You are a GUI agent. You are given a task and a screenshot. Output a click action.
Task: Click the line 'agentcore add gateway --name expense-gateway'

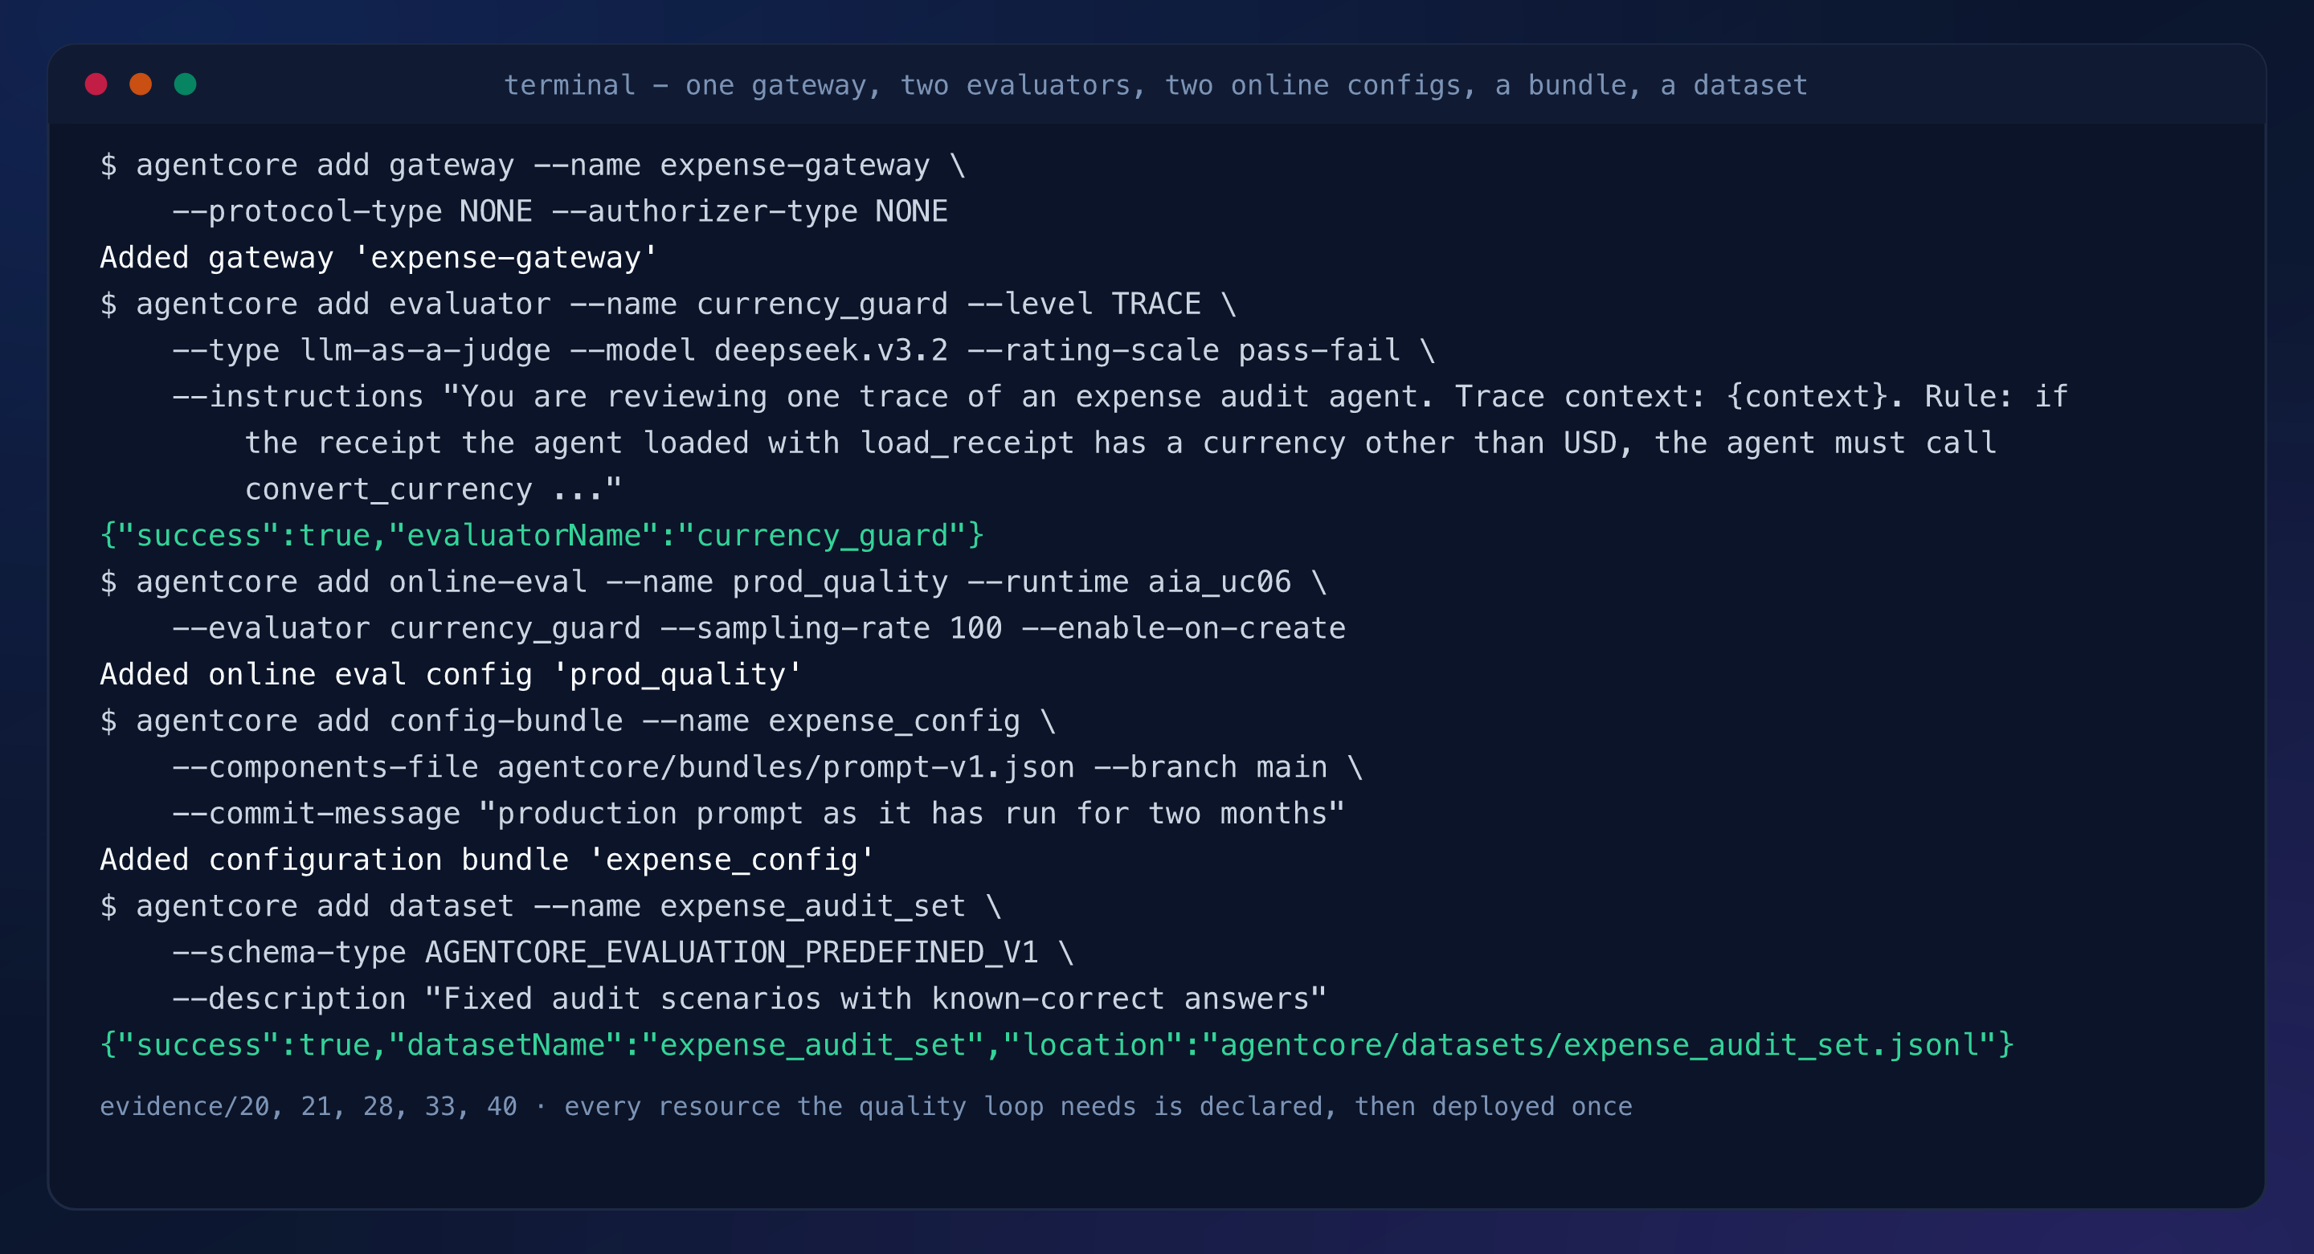coord(533,165)
